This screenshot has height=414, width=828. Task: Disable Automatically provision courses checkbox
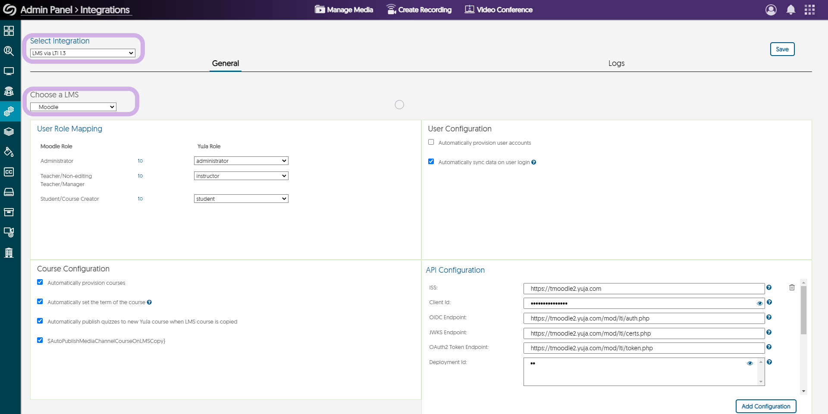pyautogui.click(x=40, y=282)
